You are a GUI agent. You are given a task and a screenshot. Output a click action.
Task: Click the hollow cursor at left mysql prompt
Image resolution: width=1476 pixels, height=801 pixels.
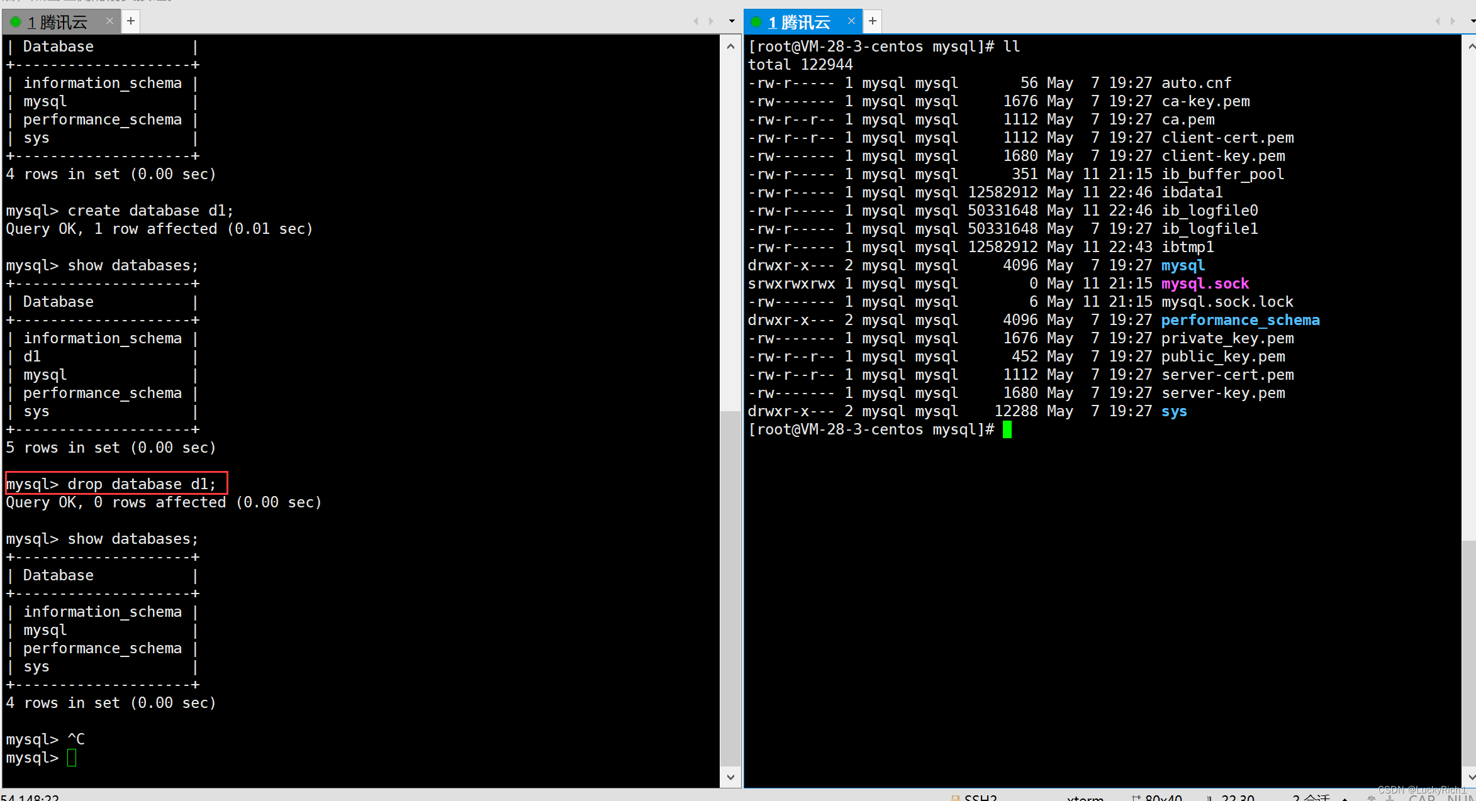point(72,758)
